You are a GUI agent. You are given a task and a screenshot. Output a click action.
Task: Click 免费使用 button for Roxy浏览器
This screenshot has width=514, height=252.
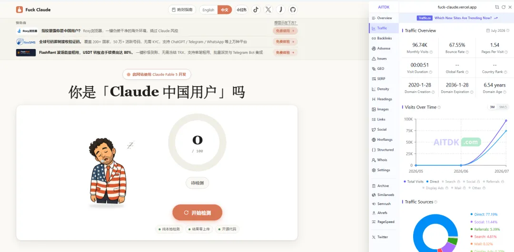tap(285, 31)
